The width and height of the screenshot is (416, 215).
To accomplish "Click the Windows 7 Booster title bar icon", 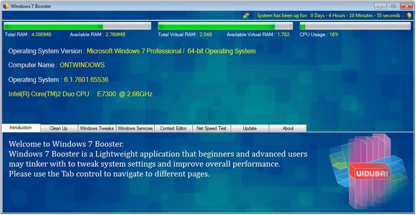I will coord(6,6).
